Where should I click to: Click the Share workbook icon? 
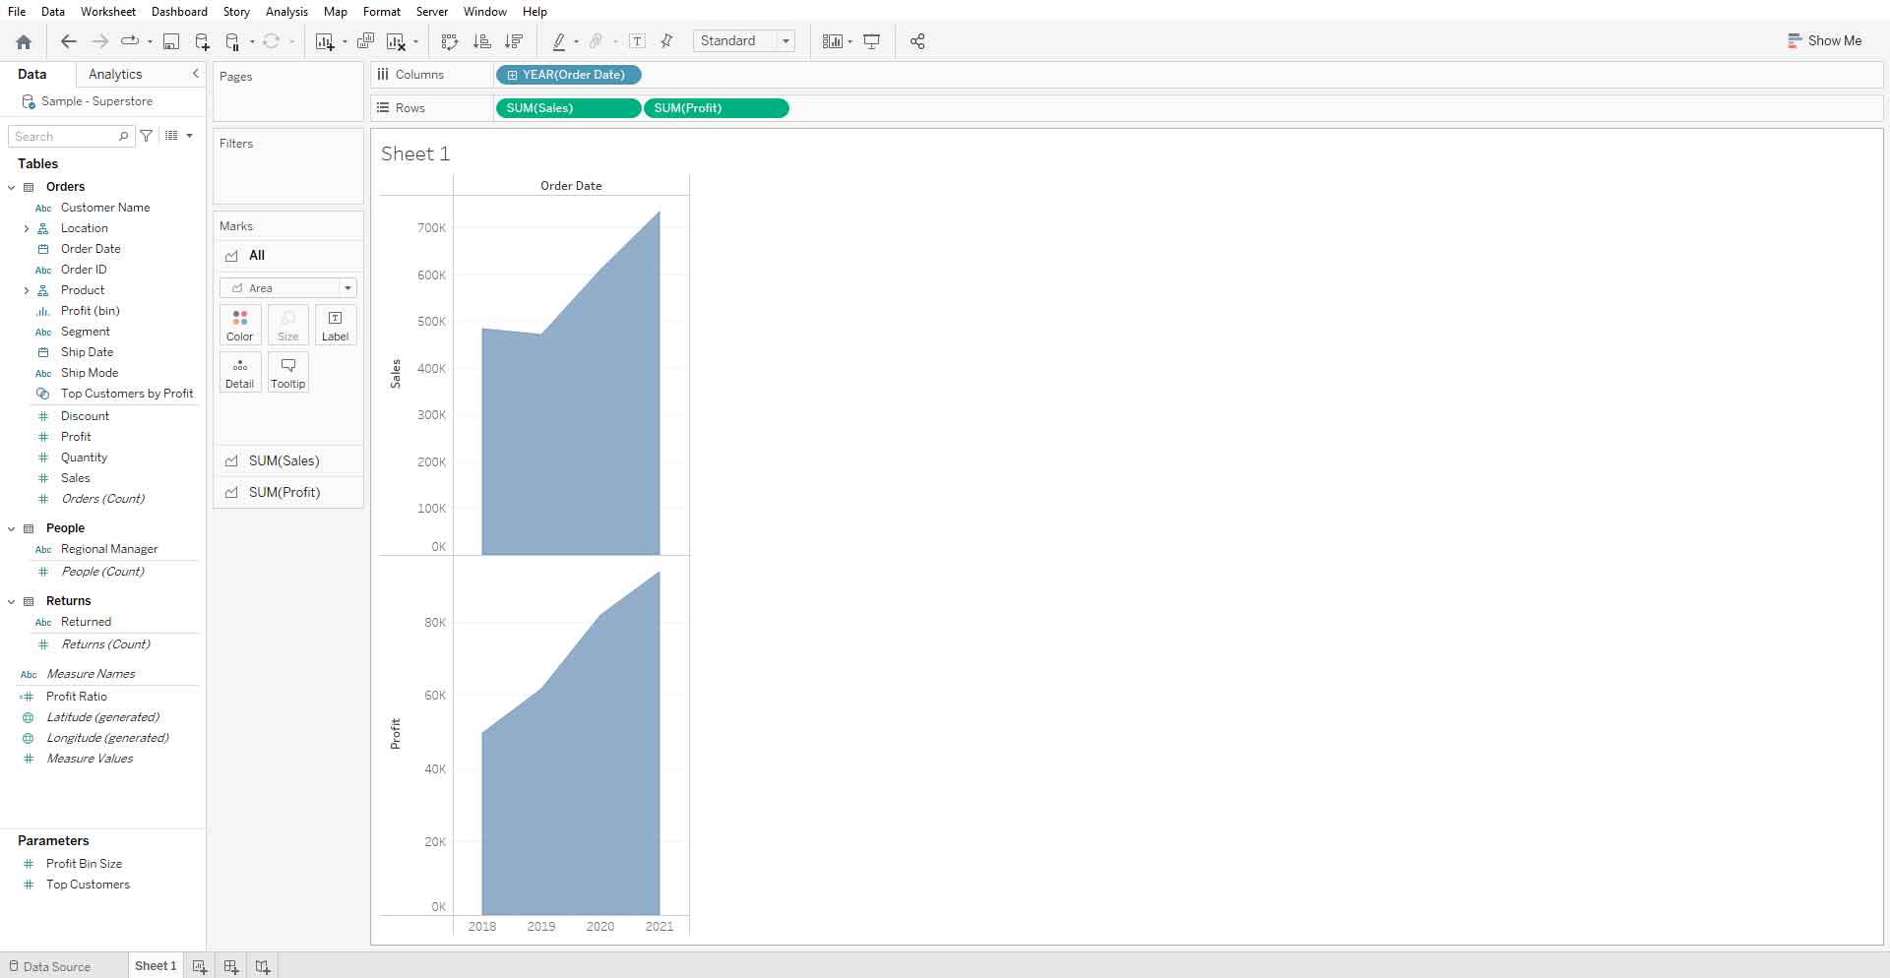[x=916, y=41]
